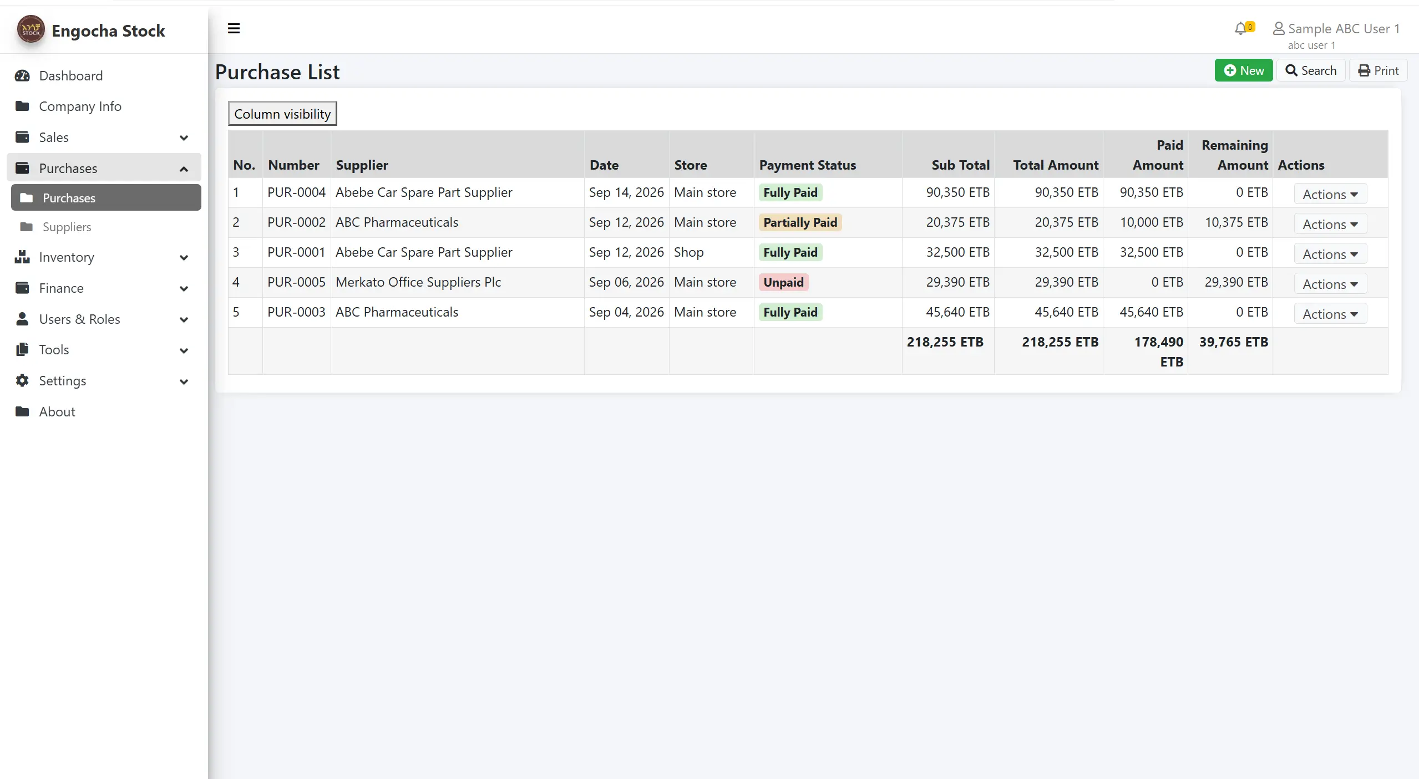Click the Suppliers folder icon
The width and height of the screenshot is (1419, 779).
[x=26, y=226]
